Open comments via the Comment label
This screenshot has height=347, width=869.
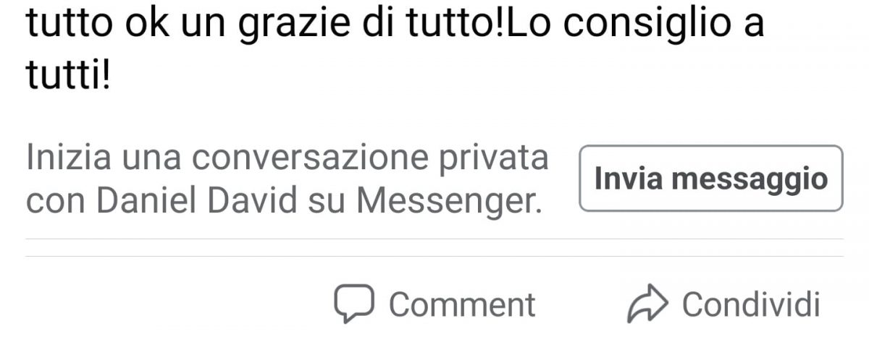point(462,305)
